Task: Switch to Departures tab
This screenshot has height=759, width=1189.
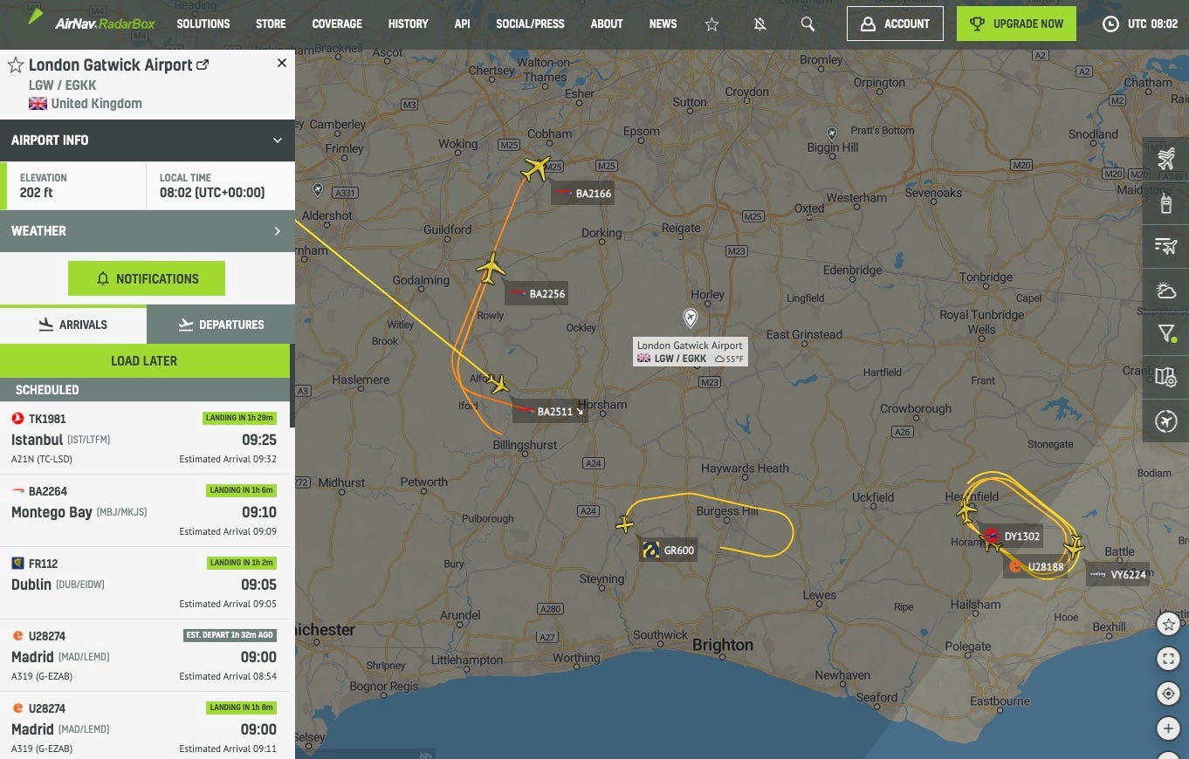Action: pos(221,325)
